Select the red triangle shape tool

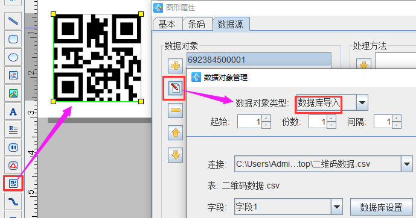13,166
